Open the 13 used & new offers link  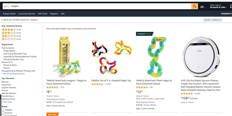[x=63, y=102]
